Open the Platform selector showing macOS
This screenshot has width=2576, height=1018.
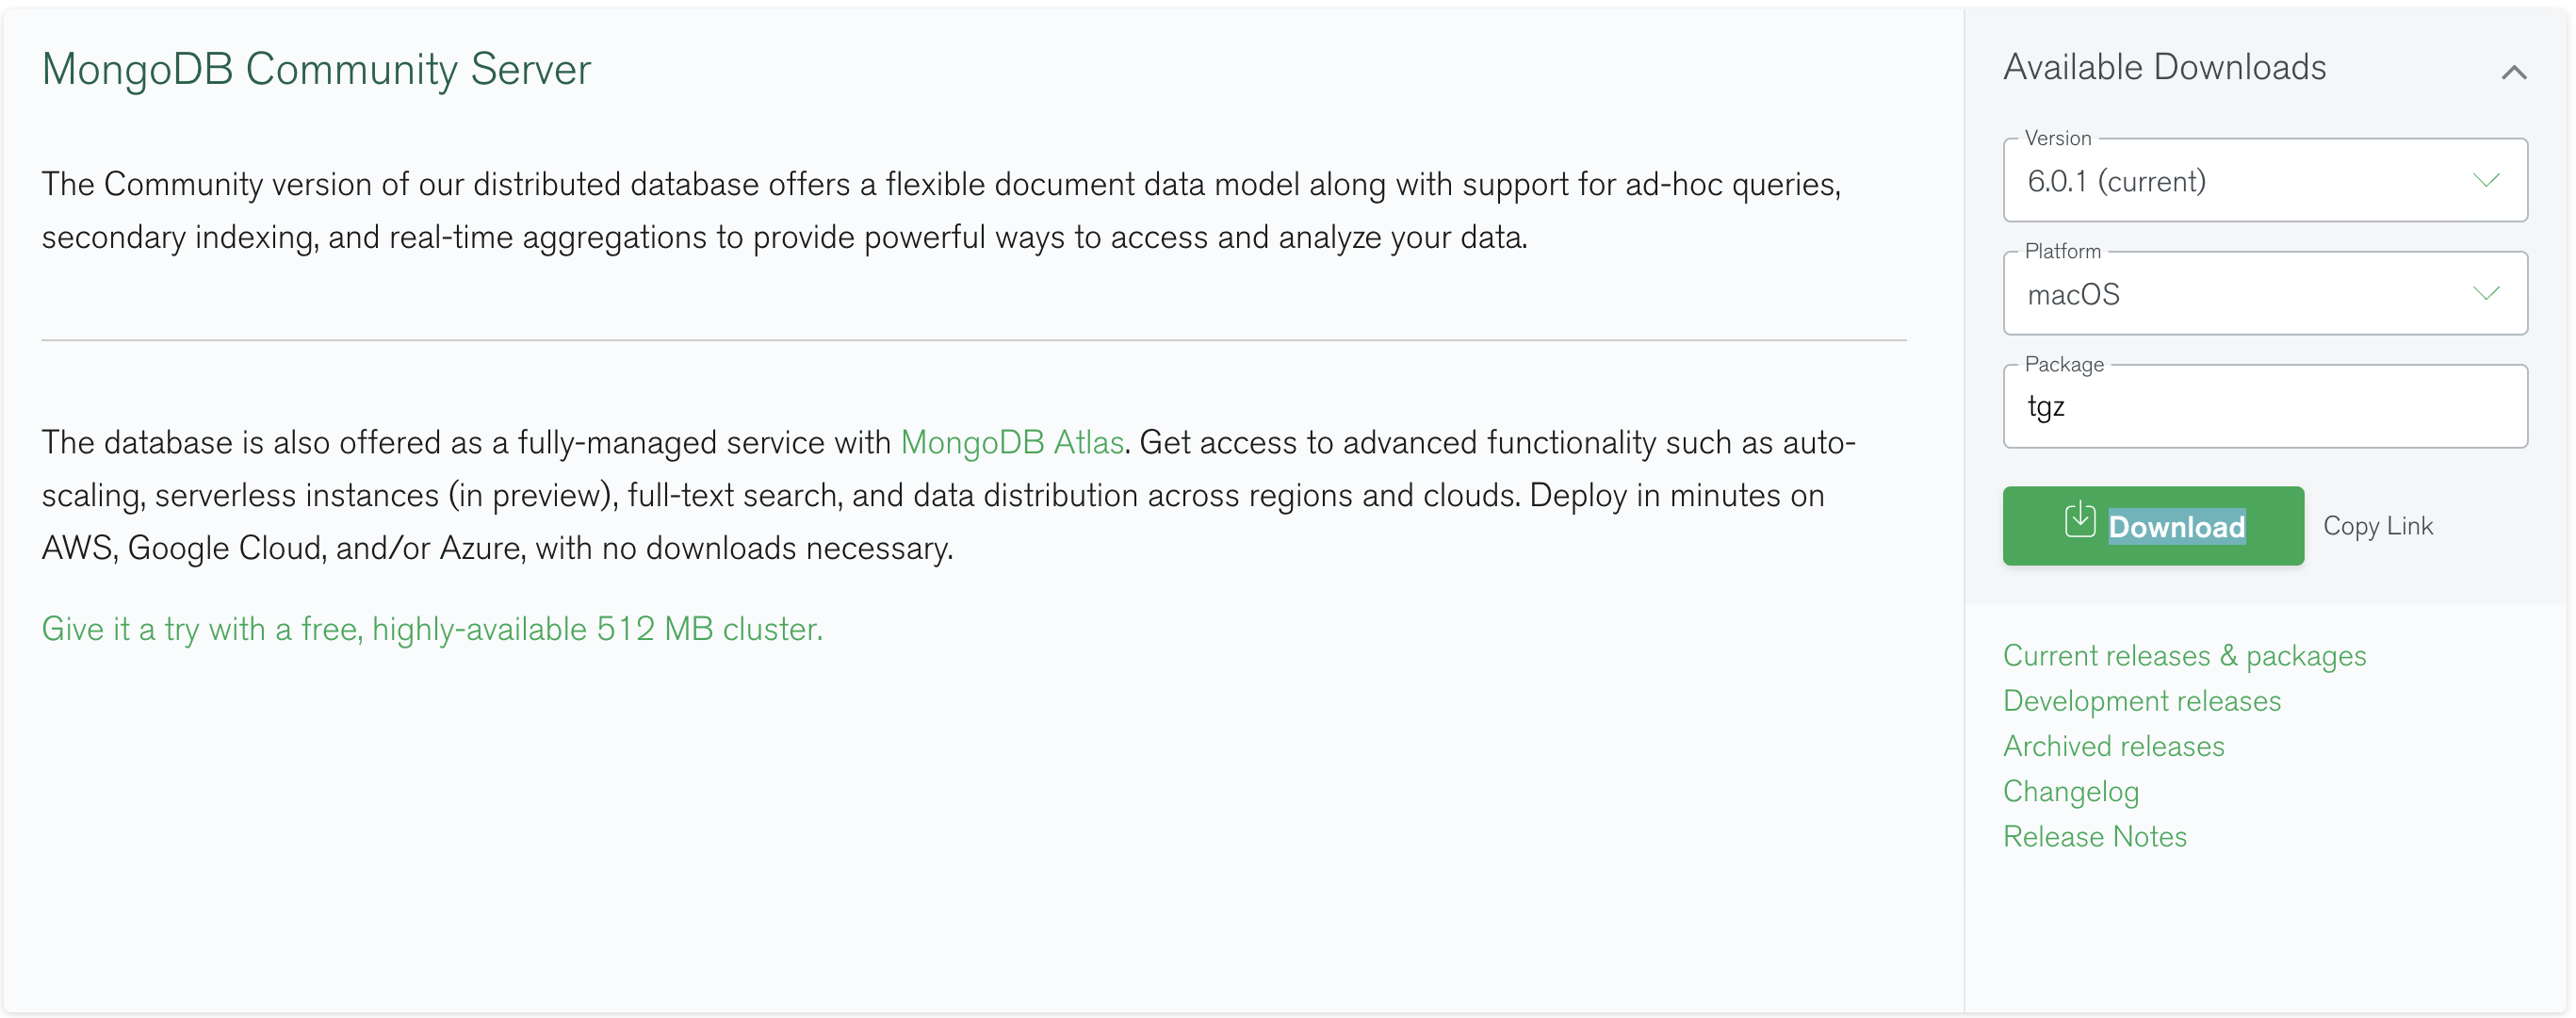[2265, 293]
